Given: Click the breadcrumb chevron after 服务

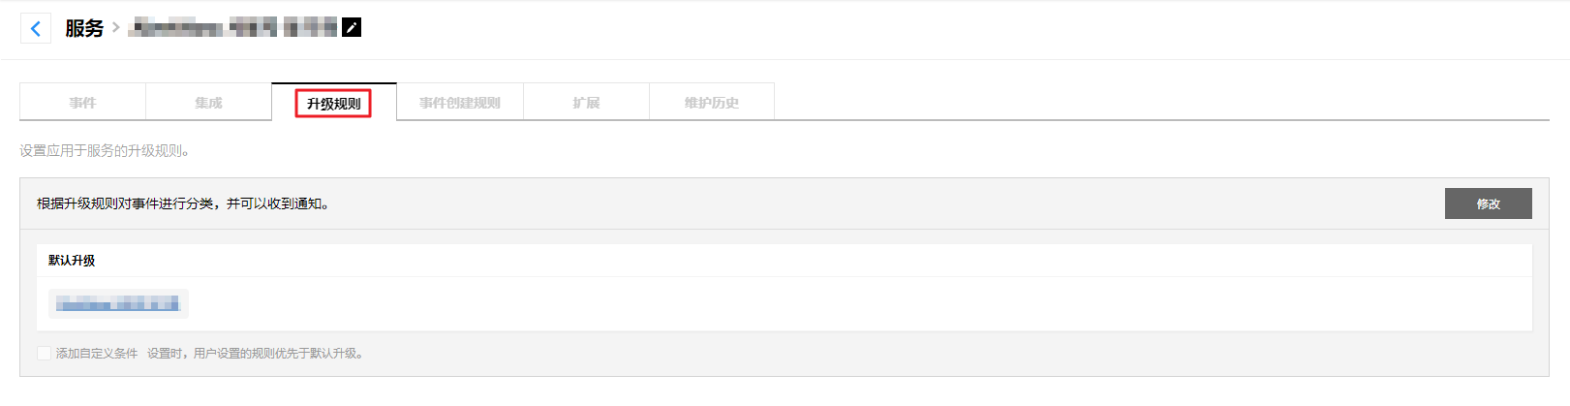Looking at the screenshot, I should 116,27.
